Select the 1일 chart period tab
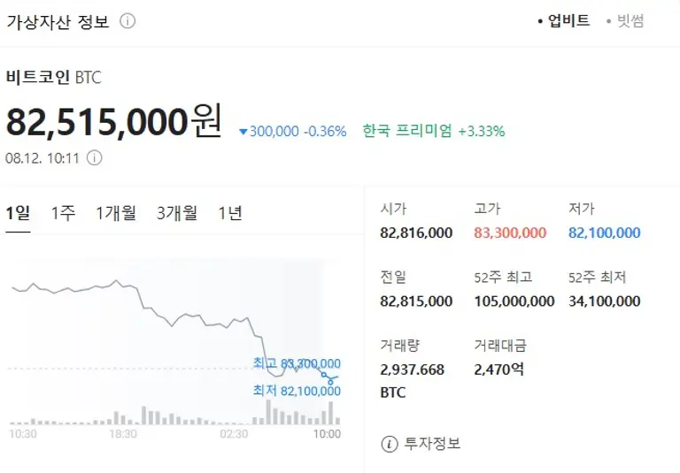This screenshot has height=473, width=680. coord(18,213)
